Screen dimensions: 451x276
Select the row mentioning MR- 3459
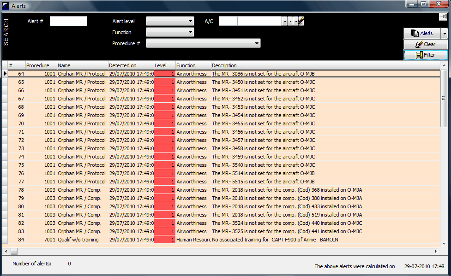[224, 157]
